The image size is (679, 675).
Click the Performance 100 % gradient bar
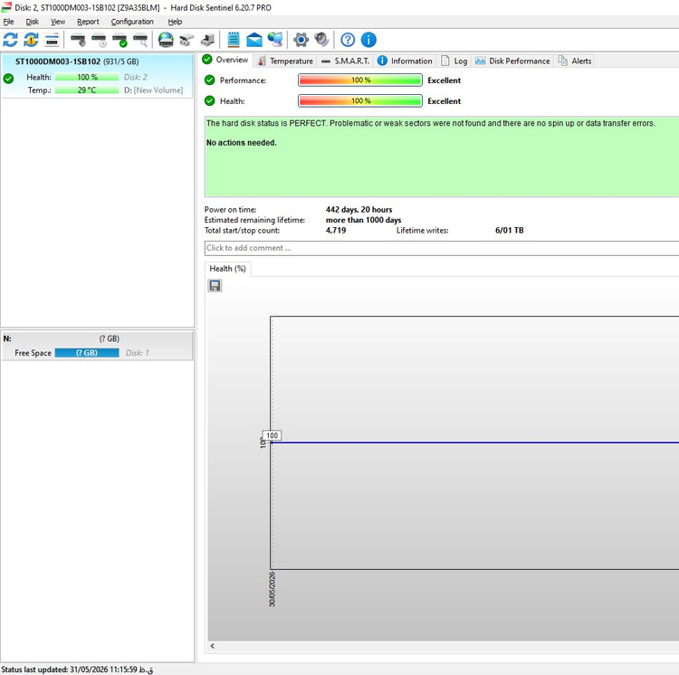(x=360, y=80)
